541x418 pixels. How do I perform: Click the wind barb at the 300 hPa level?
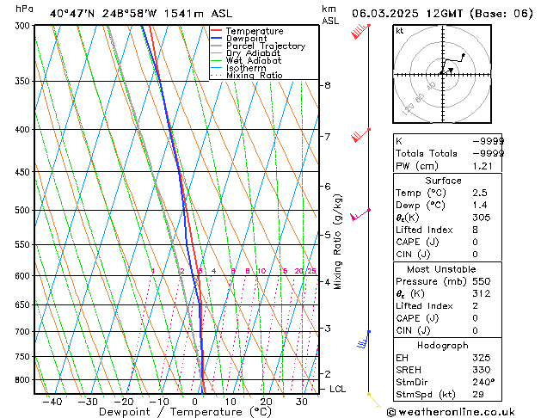click(x=360, y=32)
